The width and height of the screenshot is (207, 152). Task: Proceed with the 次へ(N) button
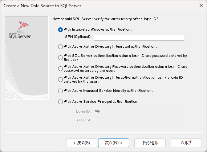(114, 143)
